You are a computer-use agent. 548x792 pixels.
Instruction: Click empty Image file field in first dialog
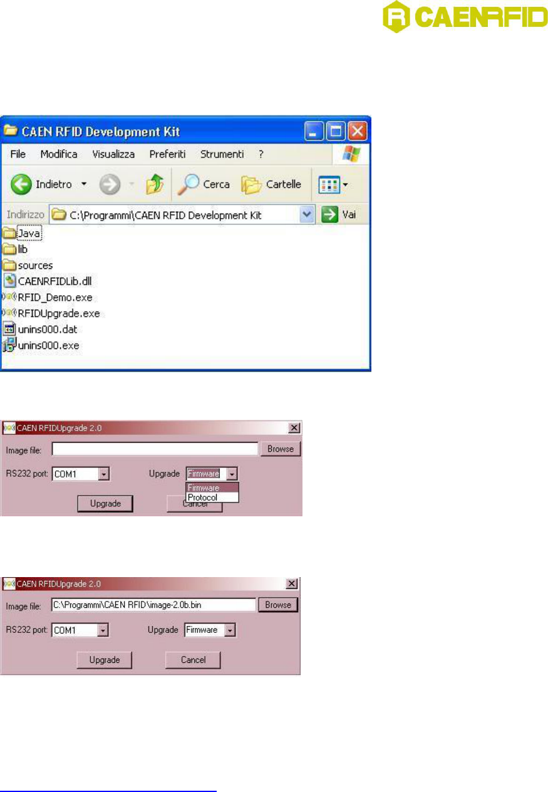(x=155, y=449)
